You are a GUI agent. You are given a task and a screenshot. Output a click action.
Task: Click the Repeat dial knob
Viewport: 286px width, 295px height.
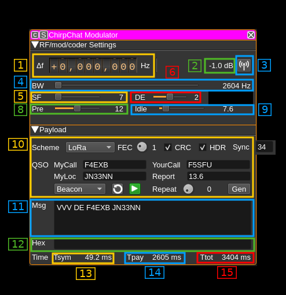tap(188, 189)
